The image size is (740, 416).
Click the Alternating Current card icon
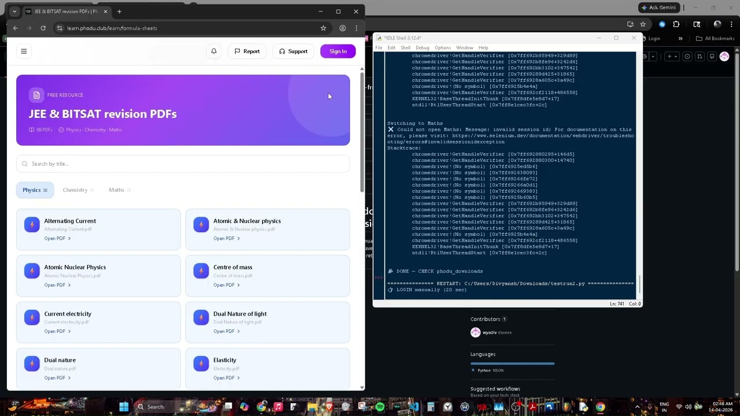32,224
